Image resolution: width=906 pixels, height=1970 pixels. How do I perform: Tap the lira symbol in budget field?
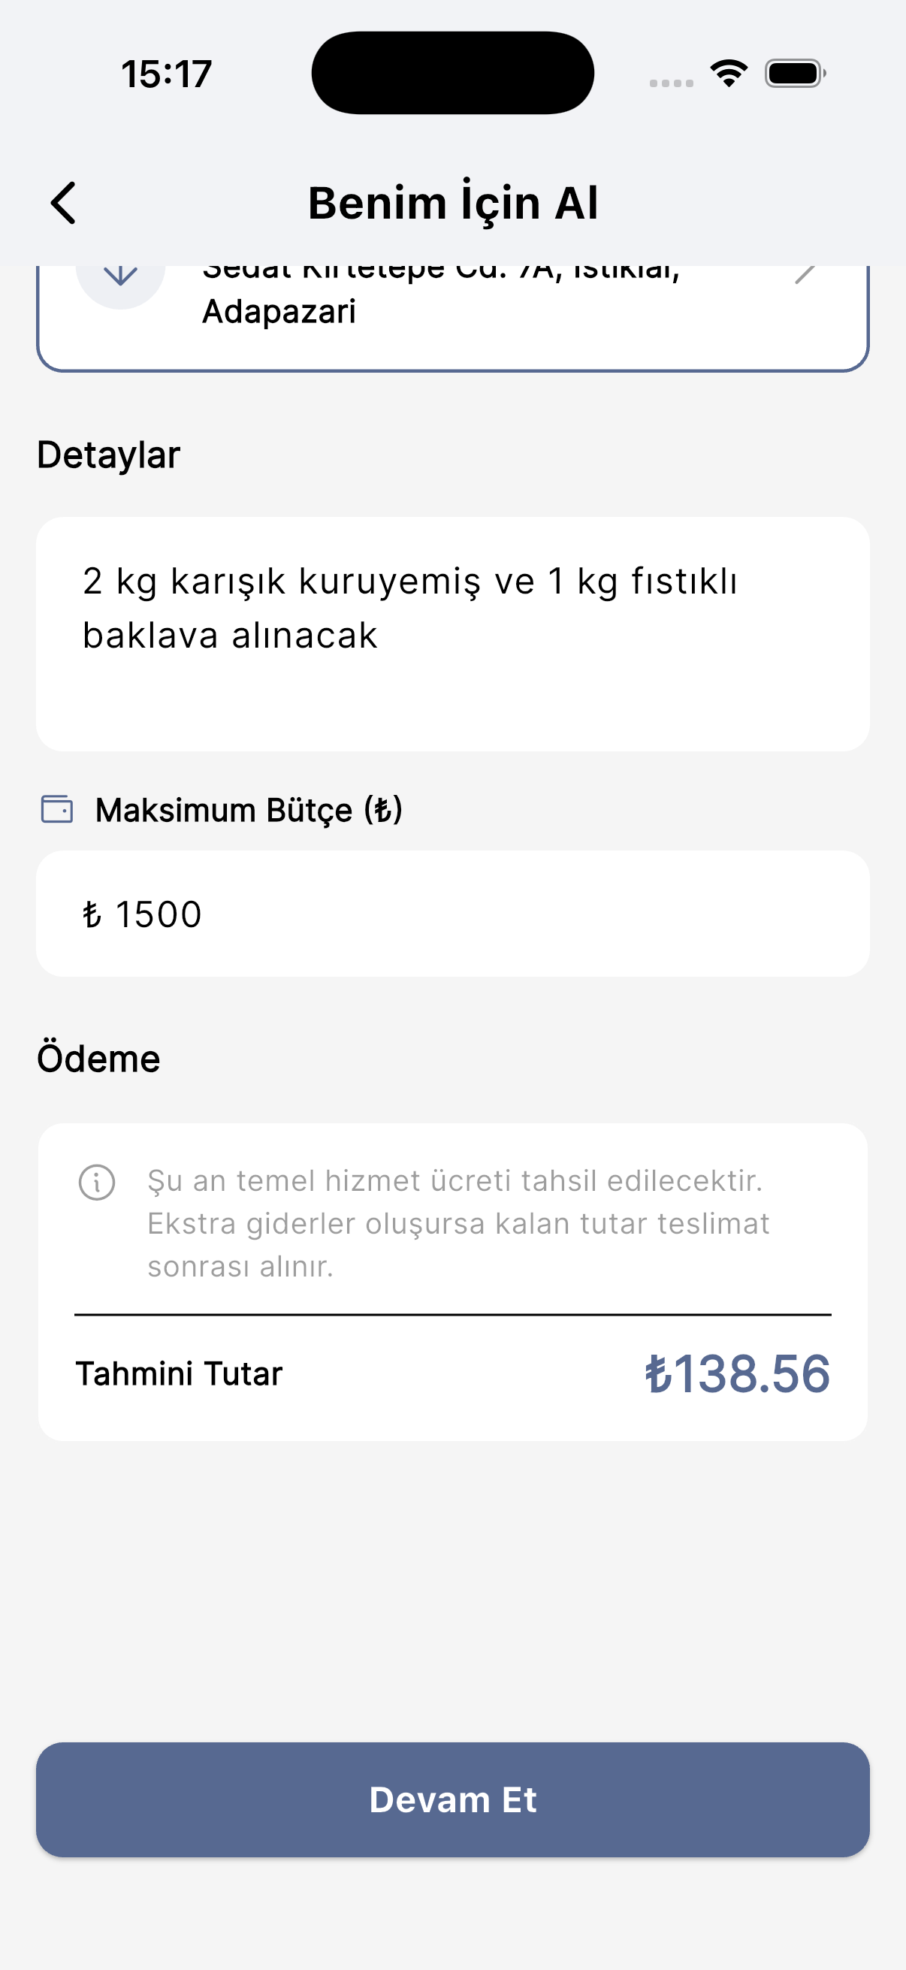point(92,914)
